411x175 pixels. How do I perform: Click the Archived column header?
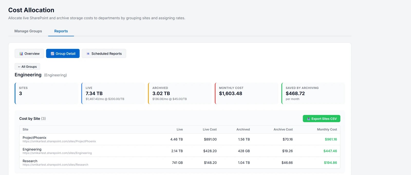click(x=243, y=130)
